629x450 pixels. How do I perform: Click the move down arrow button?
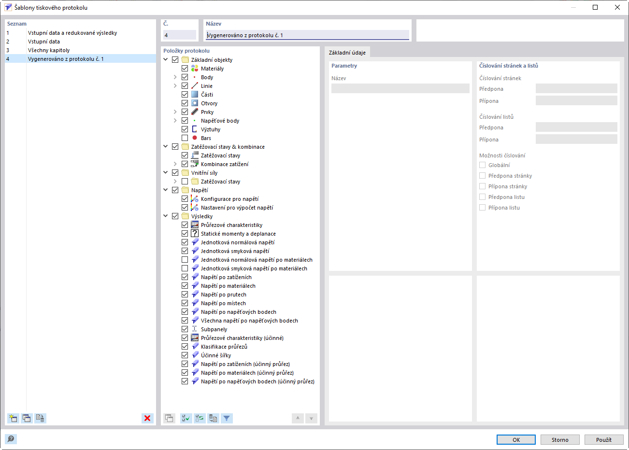[312, 418]
